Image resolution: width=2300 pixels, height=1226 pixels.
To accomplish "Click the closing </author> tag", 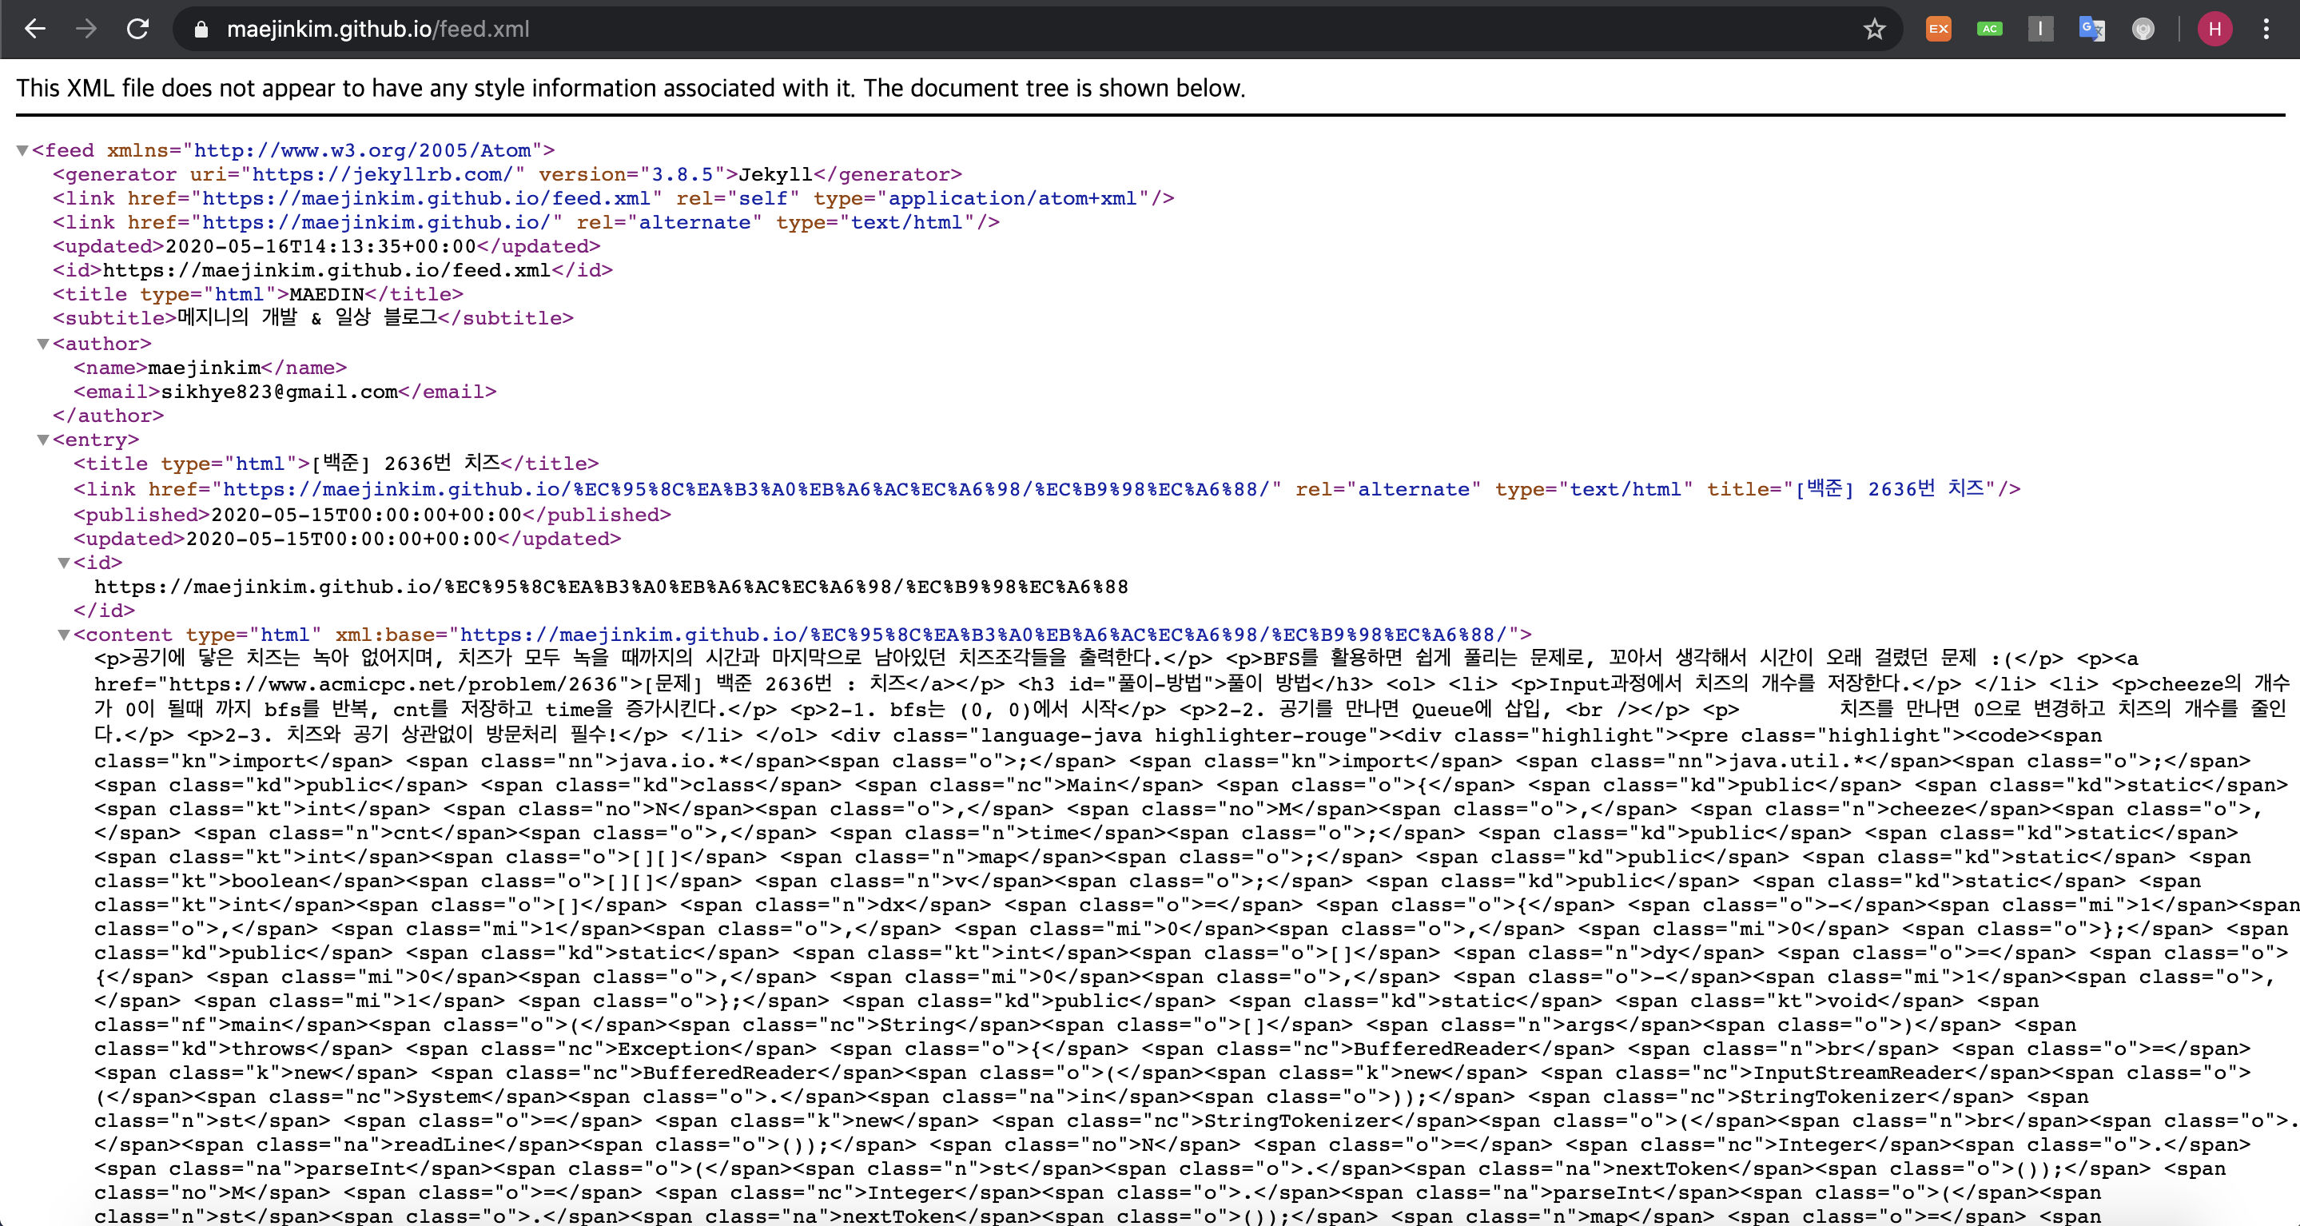I will tap(108, 416).
